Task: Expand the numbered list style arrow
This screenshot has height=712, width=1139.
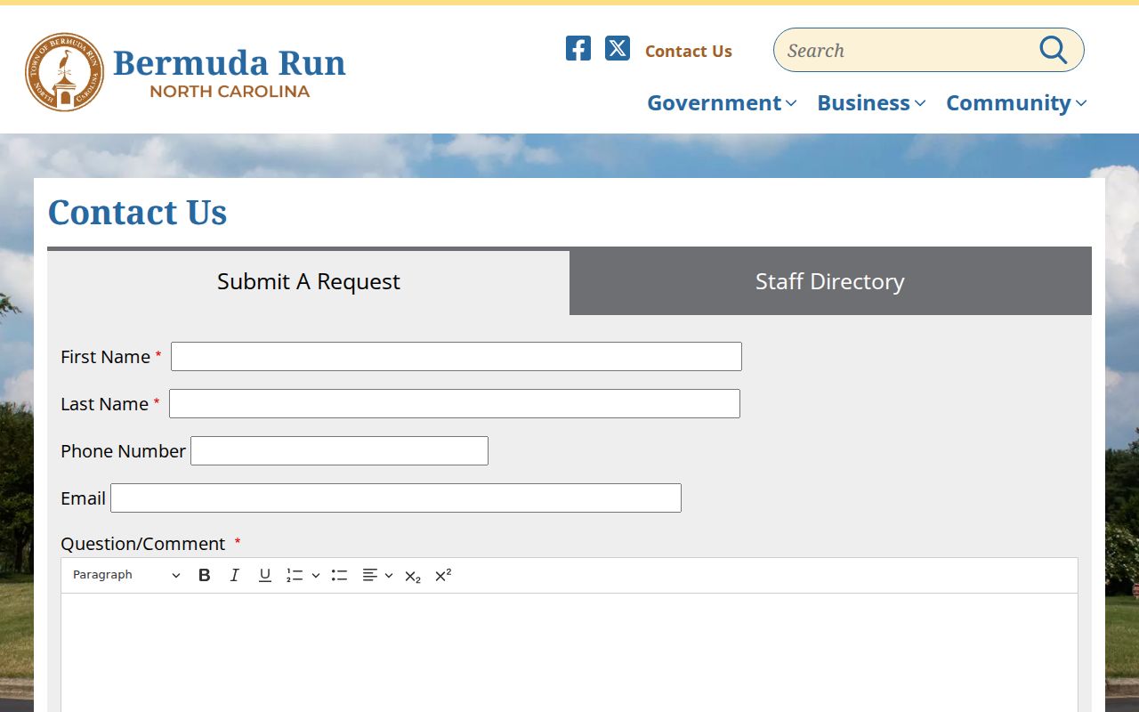Action: pyautogui.click(x=316, y=575)
